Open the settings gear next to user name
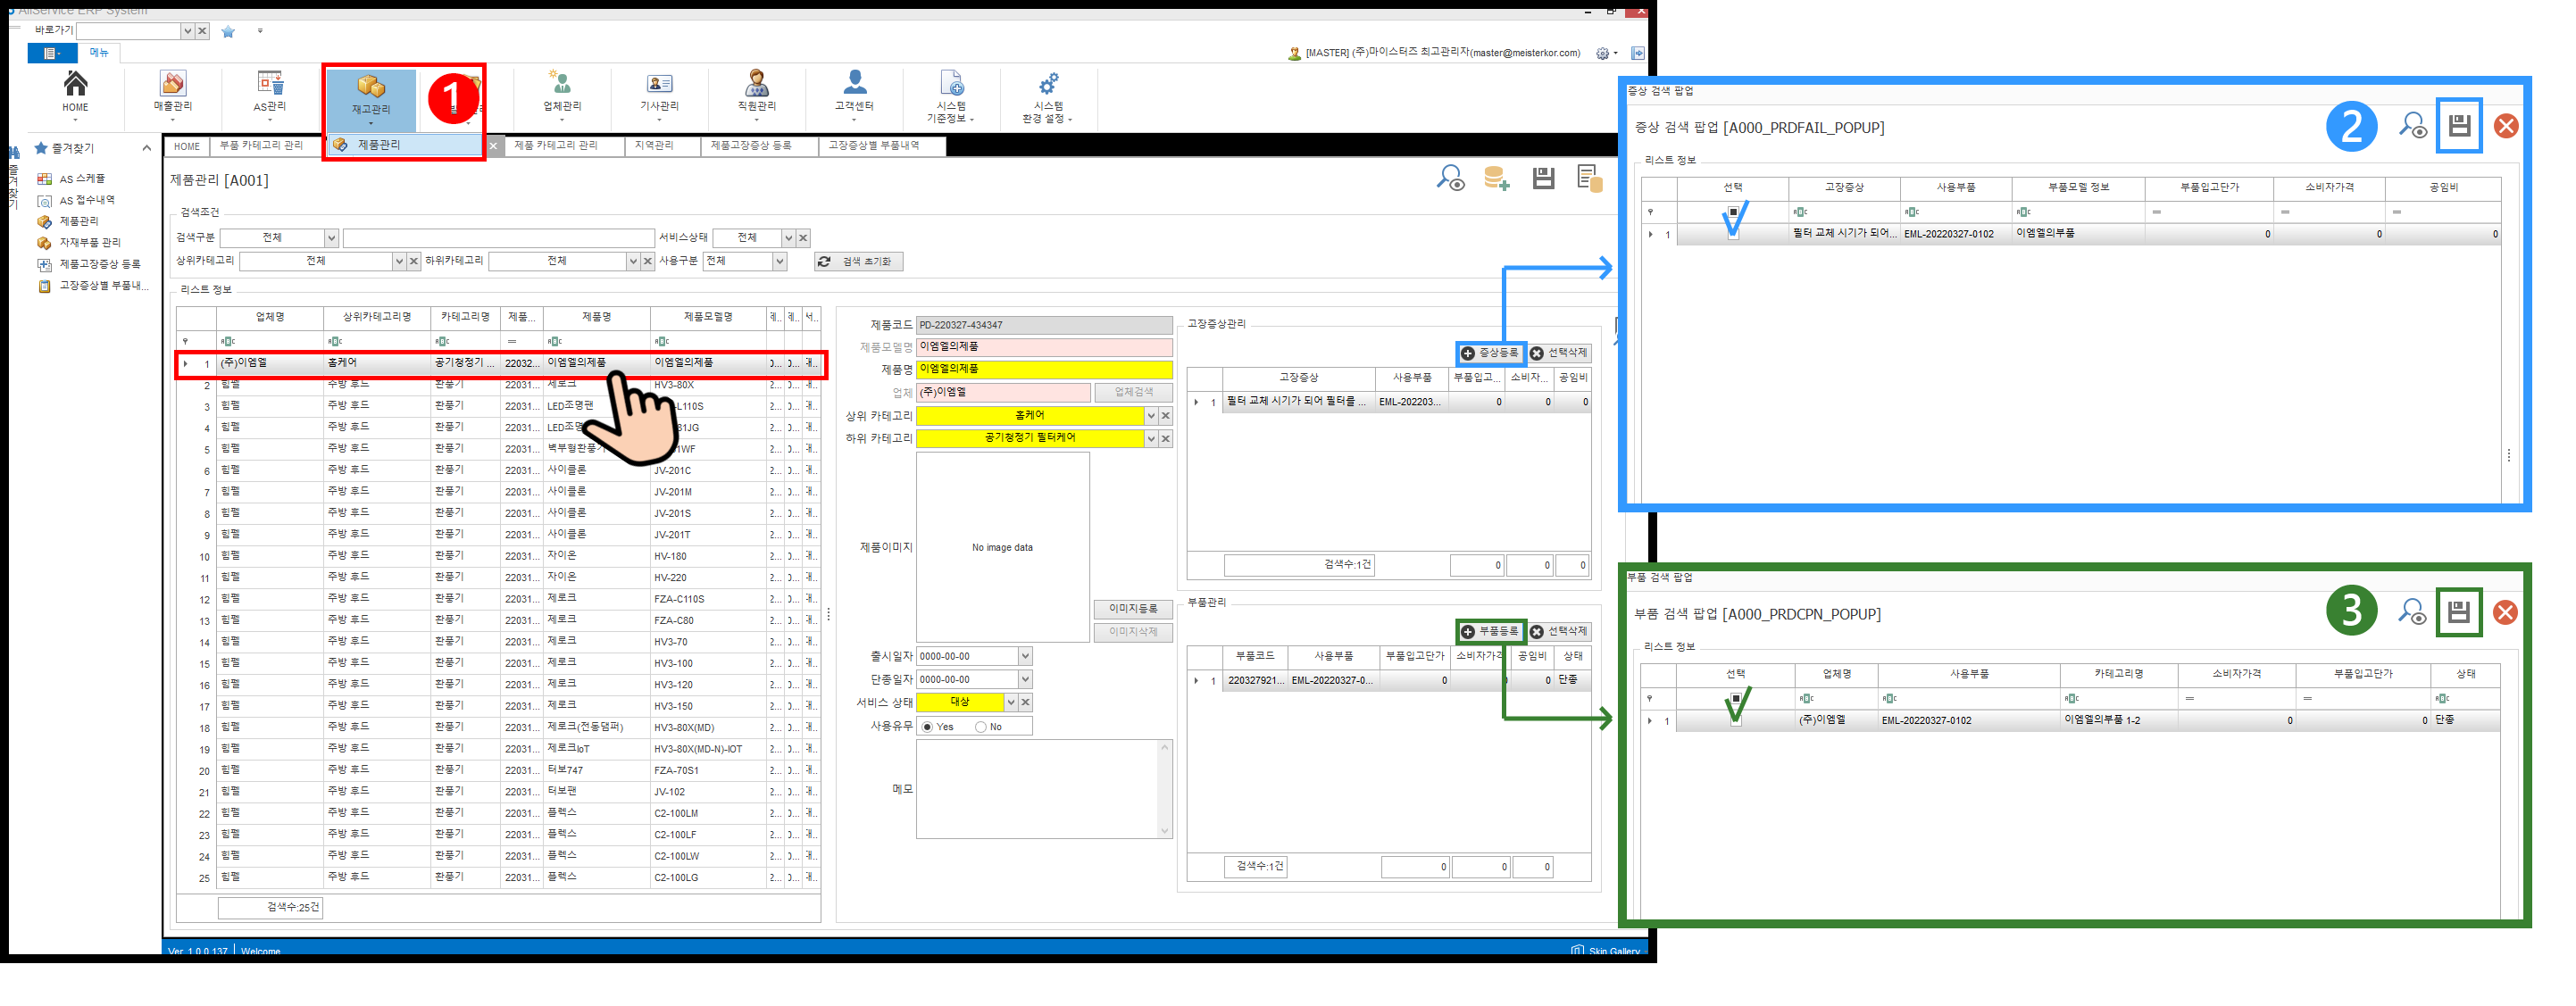 pyautogui.click(x=1603, y=53)
